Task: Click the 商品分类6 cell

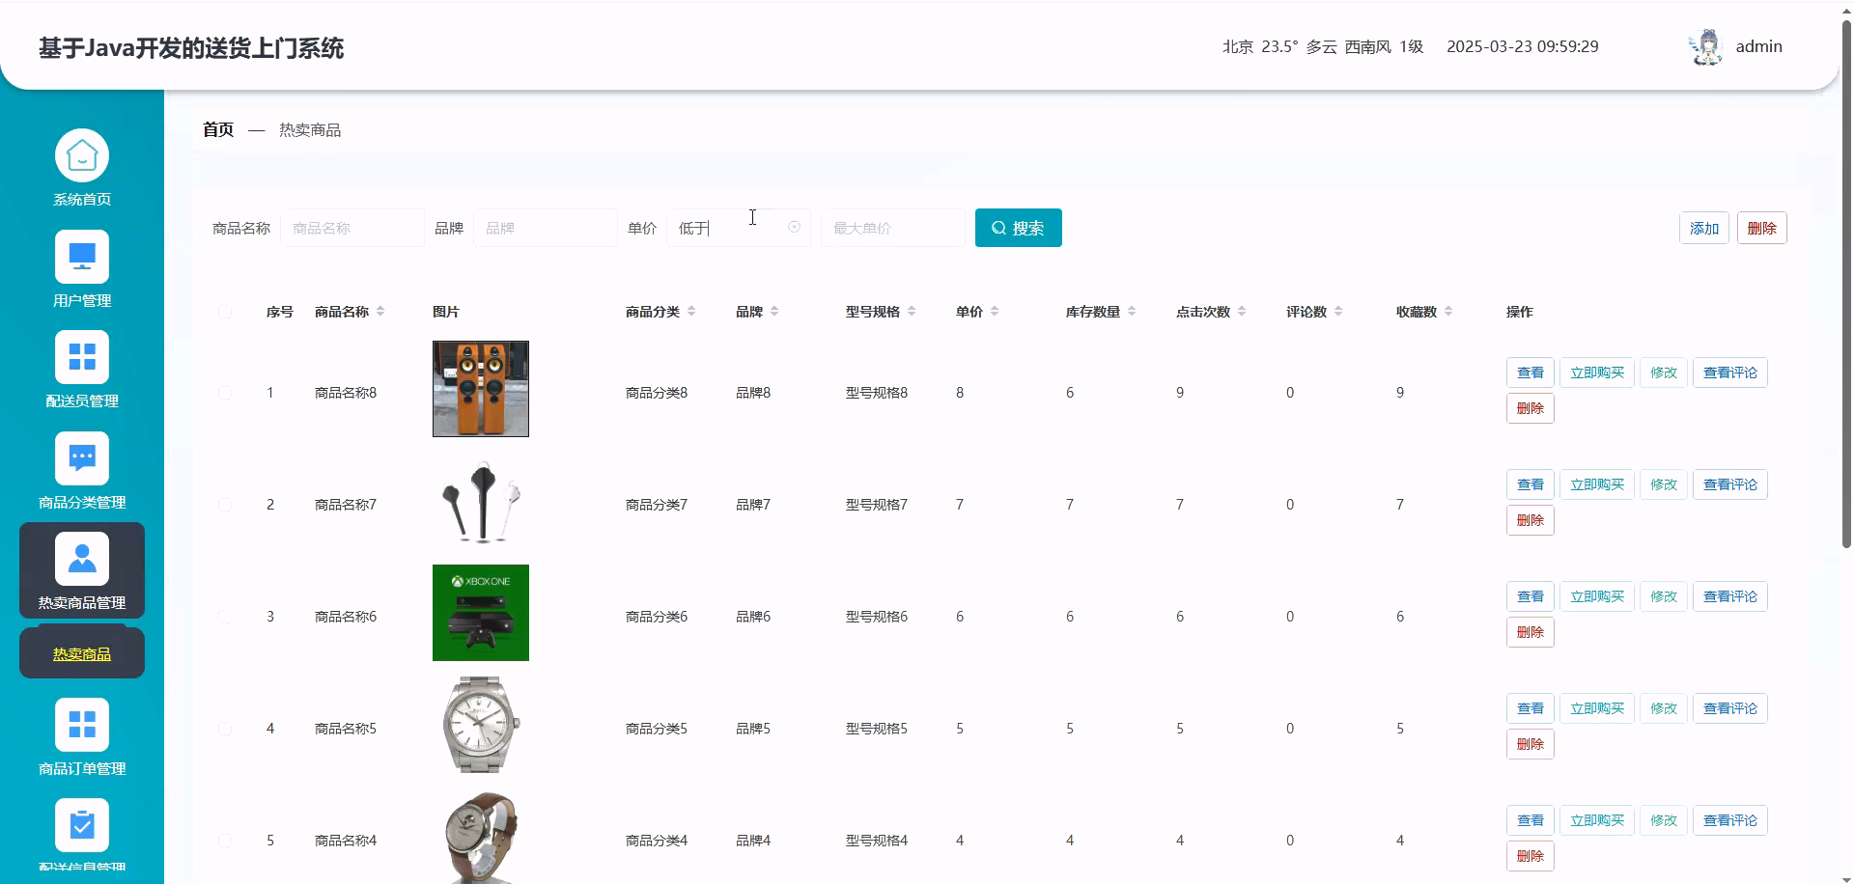Action: click(657, 617)
